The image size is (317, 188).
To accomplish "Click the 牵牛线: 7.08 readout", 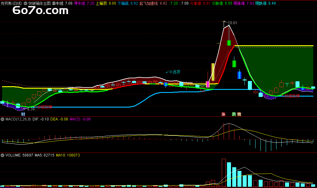I will point(62,3).
